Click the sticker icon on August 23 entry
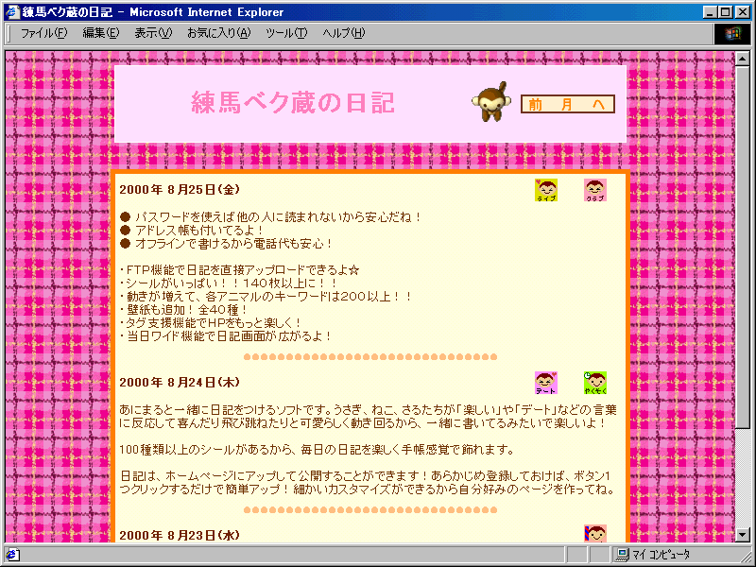756x567 pixels. pyautogui.click(x=595, y=533)
